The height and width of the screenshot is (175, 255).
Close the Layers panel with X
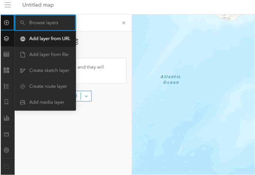(124, 23)
